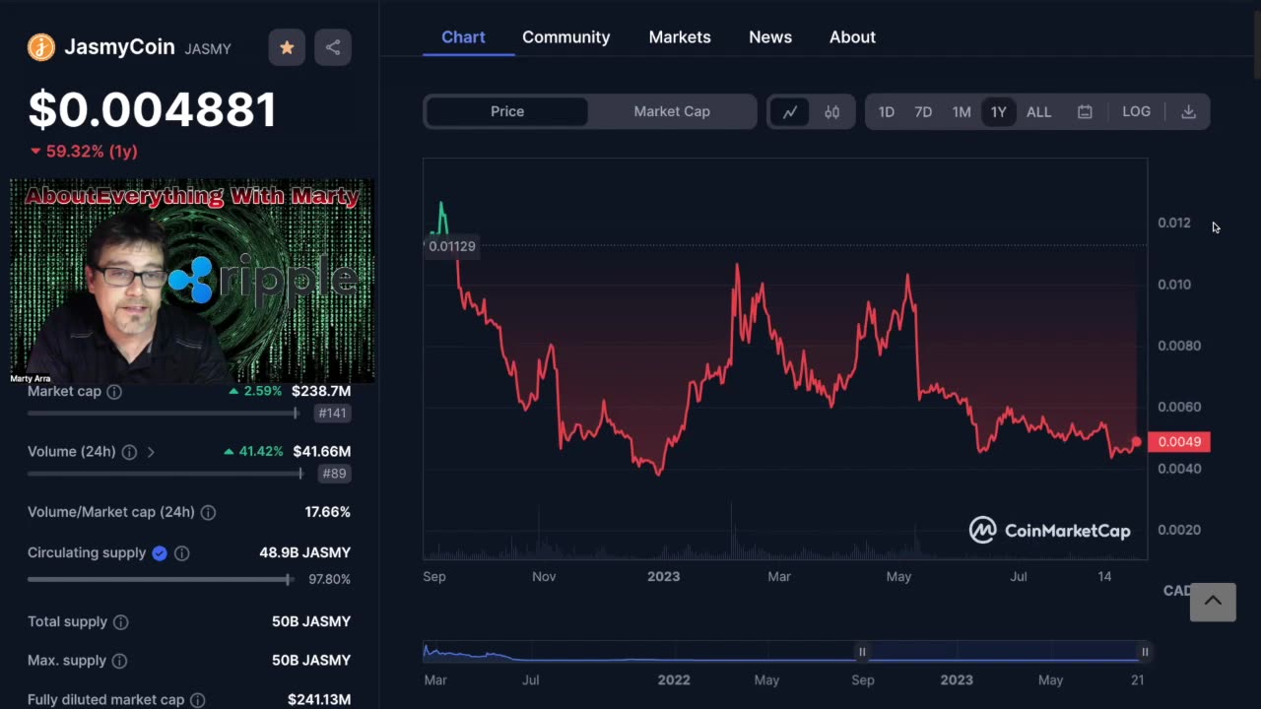This screenshot has height=709, width=1261.
Task: Select the 7D time range
Action: (923, 111)
